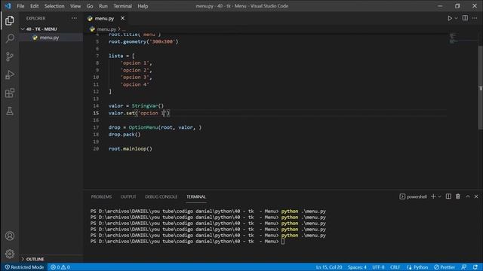Image resolution: width=483 pixels, height=271 pixels.
Task: Open the Go menu
Action: pos(90,6)
